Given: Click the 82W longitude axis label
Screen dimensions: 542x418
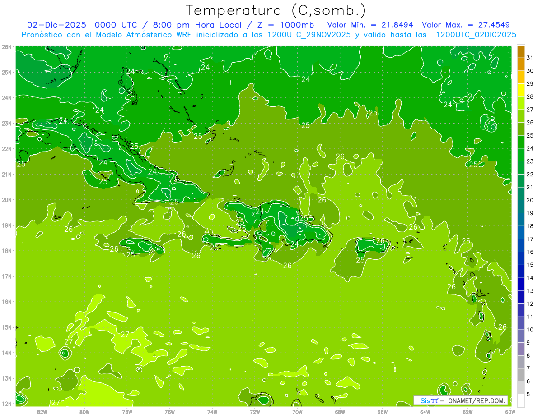Looking at the screenshot, I should pos(42,412).
